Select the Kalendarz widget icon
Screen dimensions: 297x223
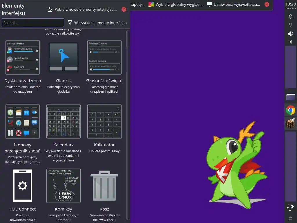pos(64,122)
